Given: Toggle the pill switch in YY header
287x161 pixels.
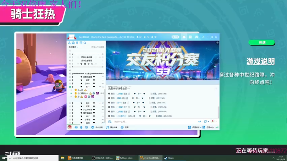Looking at the screenshot, I should 175,37.
